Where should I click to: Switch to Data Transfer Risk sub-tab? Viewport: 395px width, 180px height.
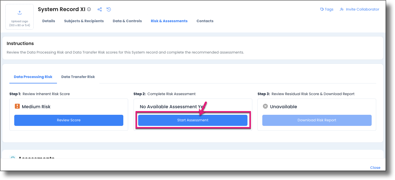78,77
